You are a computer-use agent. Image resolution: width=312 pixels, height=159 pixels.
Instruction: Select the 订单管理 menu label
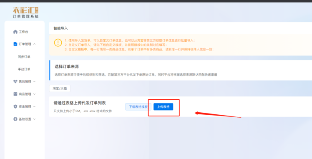25,44
